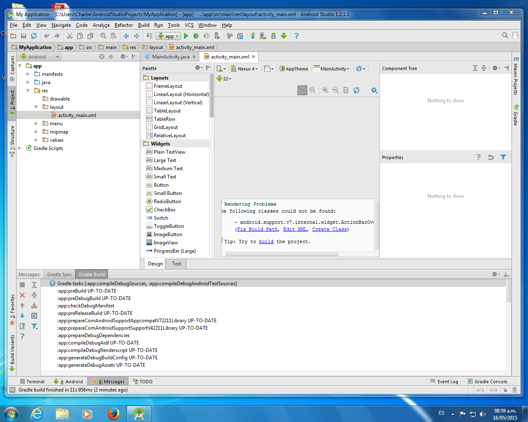The width and height of the screenshot is (528, 422).
Task: Open the Refactor menu
Action: [x=124, y=25]
